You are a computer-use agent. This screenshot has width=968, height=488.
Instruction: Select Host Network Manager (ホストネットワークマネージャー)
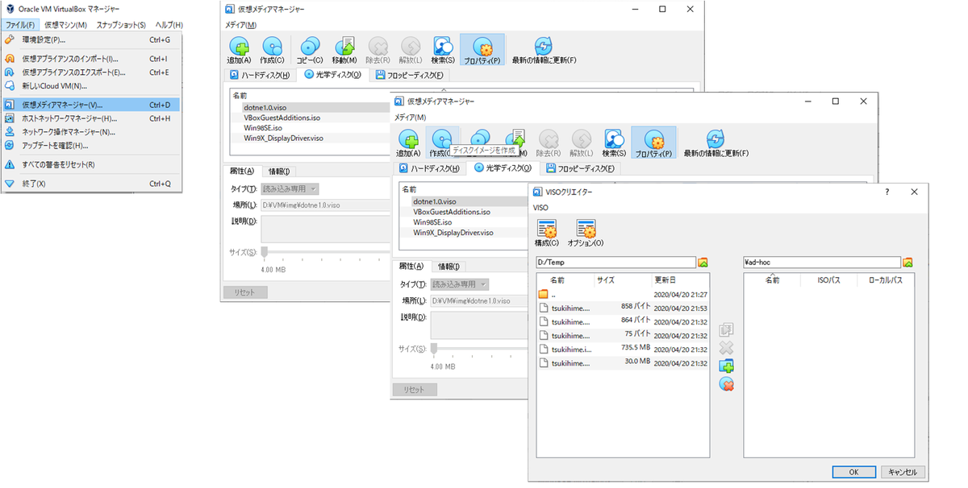pyautogui.click(x=91, y=118)
